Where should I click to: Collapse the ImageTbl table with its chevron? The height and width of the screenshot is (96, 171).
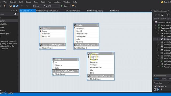click(78, 59)
